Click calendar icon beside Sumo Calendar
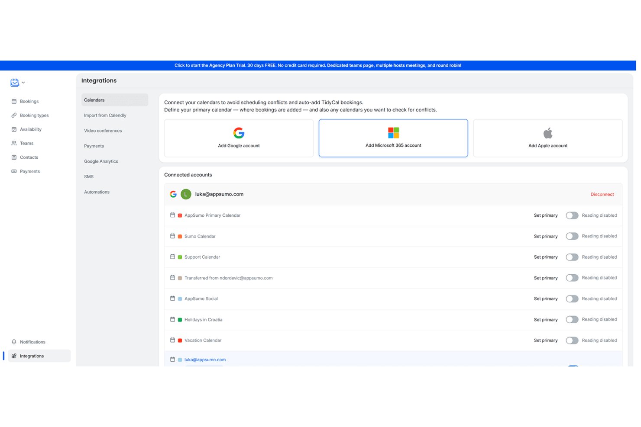The height and width of the screenshot is (427, 641). pyautogui.click(x=172, y=236)
